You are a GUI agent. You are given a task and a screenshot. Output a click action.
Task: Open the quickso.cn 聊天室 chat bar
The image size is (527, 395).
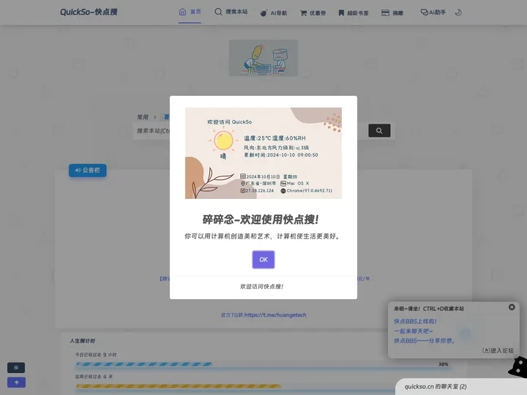click(x=461, y=387)
